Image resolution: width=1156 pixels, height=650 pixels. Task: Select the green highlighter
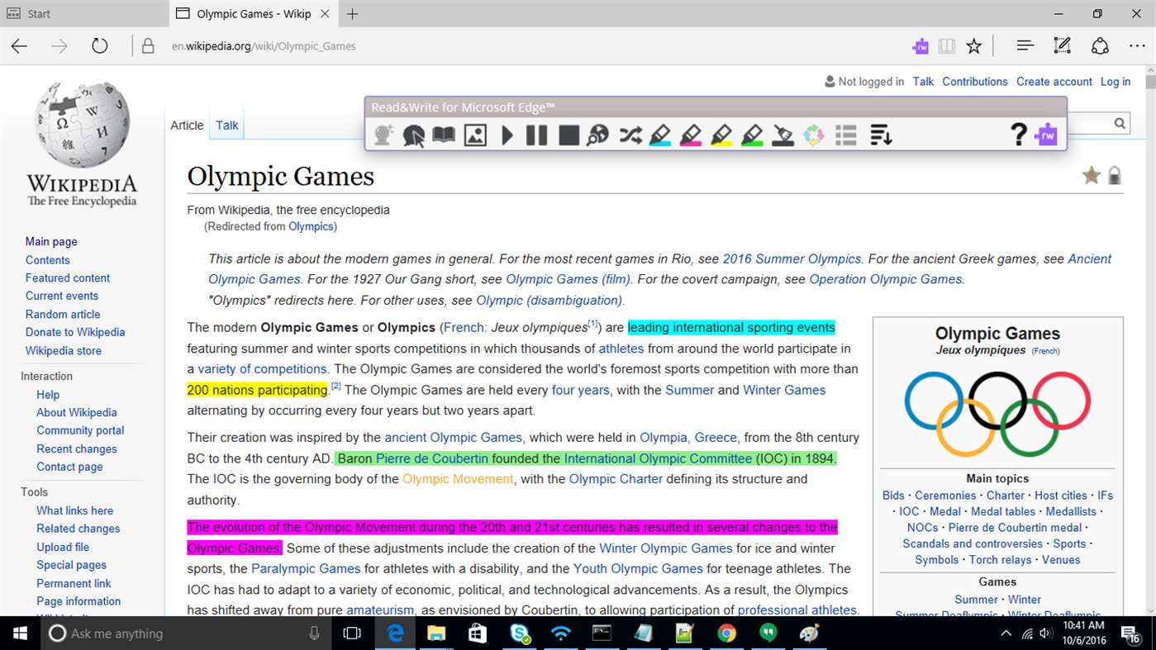click(x=752, y=135)
